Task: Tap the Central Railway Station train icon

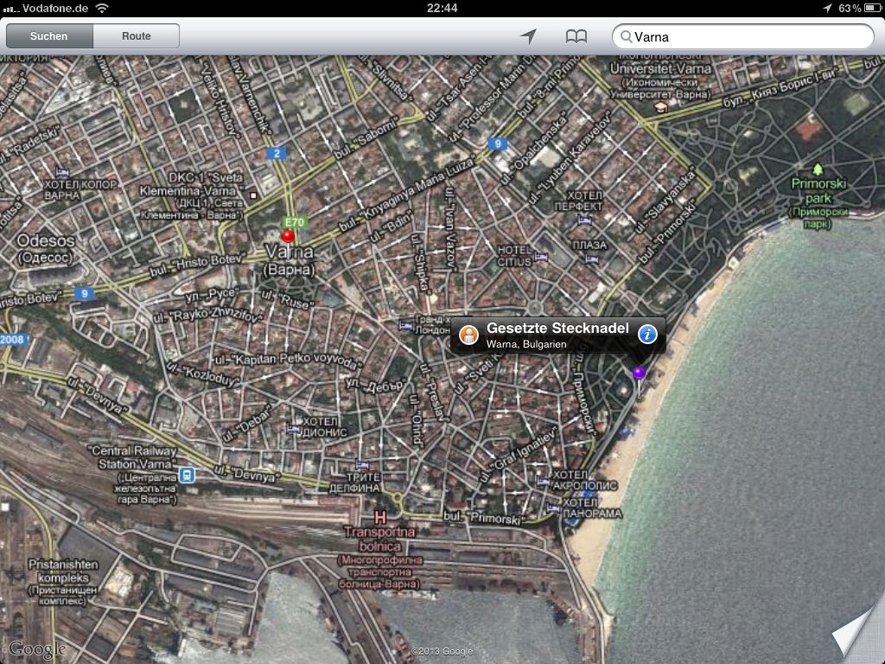Action: (187, 475)
